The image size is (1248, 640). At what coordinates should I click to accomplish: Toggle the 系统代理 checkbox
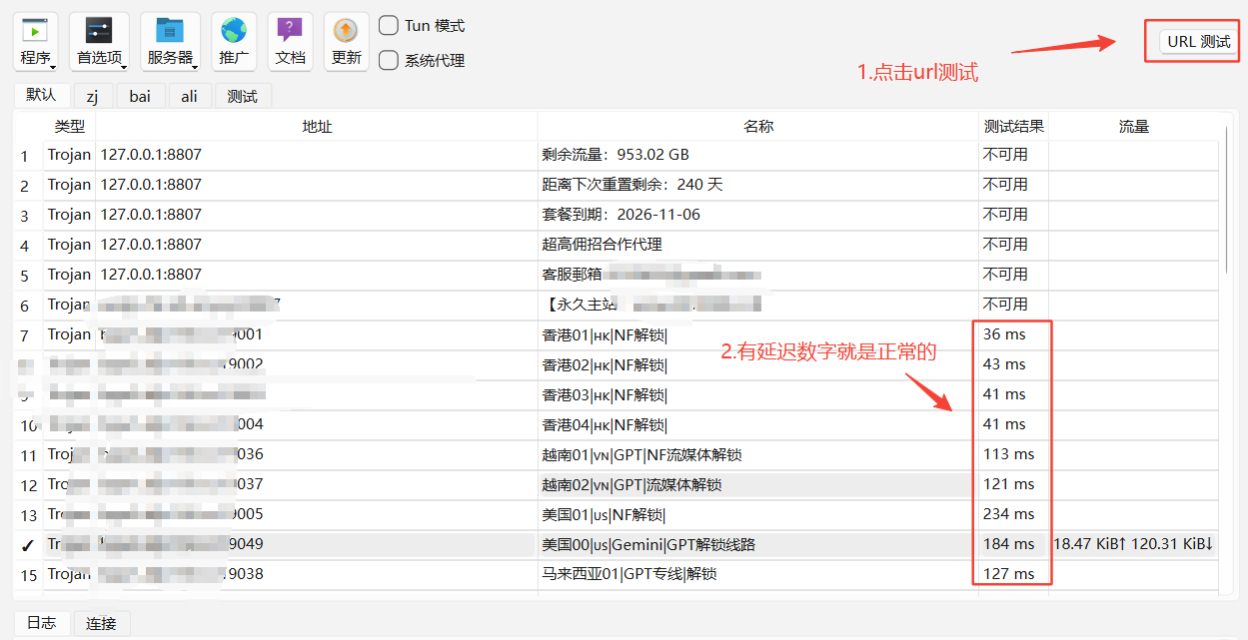pos(389,61)
